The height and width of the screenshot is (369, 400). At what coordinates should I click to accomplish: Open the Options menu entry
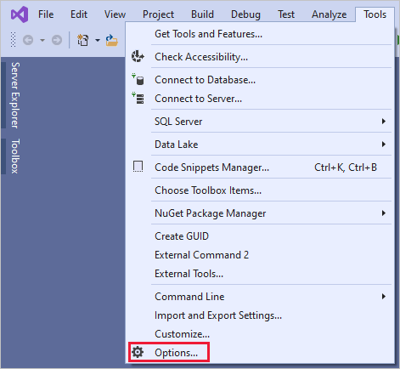tap(260, 353)
